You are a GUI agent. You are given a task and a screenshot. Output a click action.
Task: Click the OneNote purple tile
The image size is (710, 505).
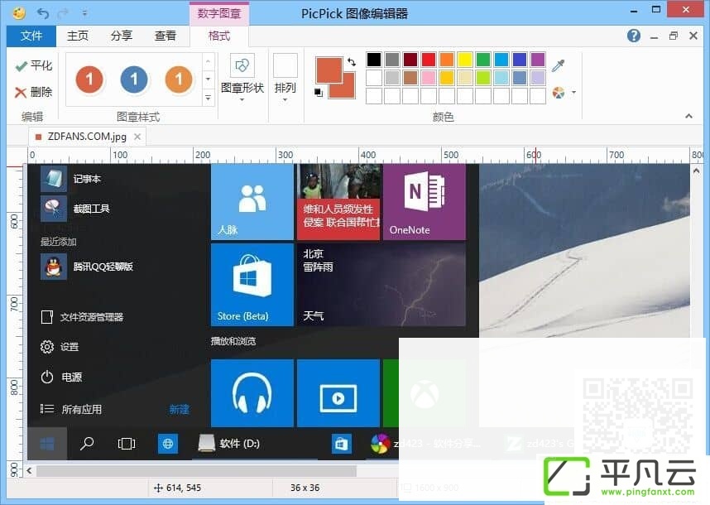[x=425, y=202]
